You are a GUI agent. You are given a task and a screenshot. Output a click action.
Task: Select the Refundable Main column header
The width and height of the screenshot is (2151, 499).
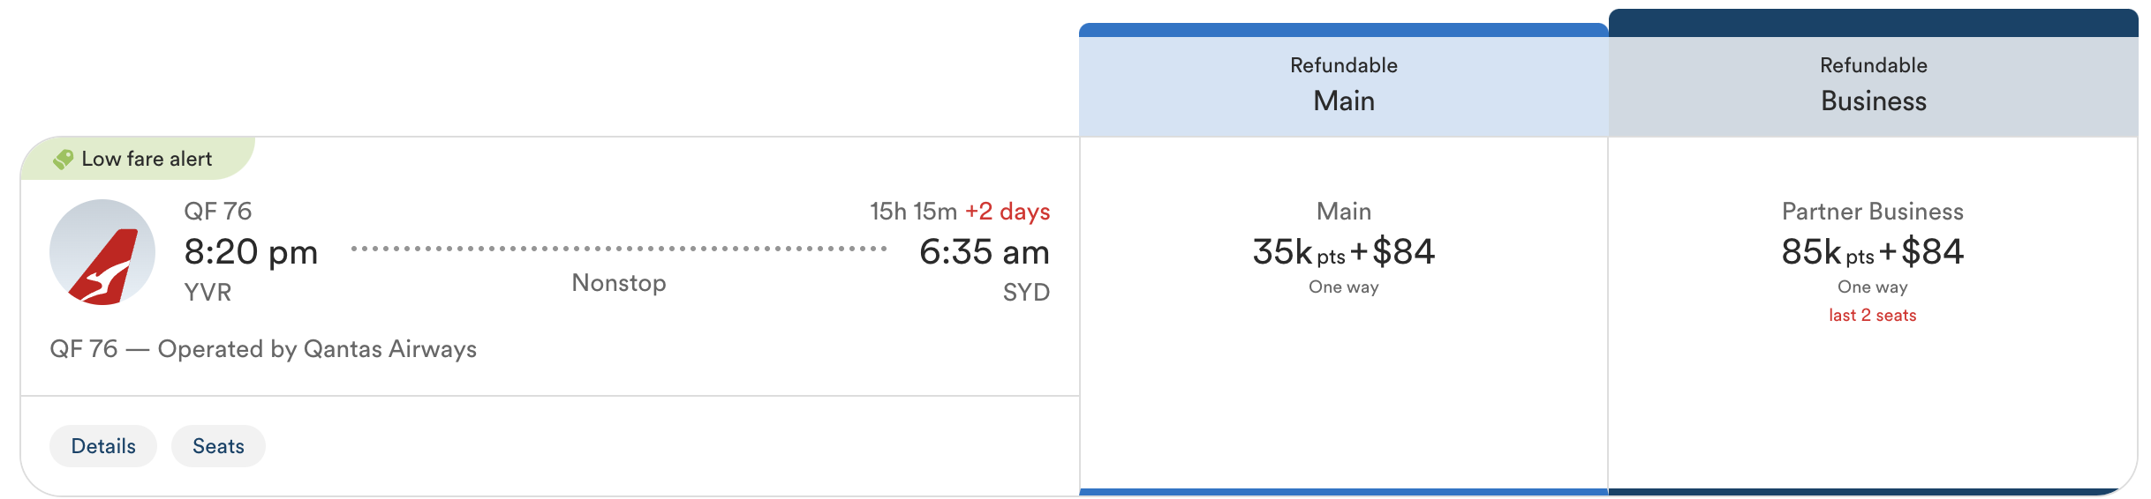coord(1343,85)
